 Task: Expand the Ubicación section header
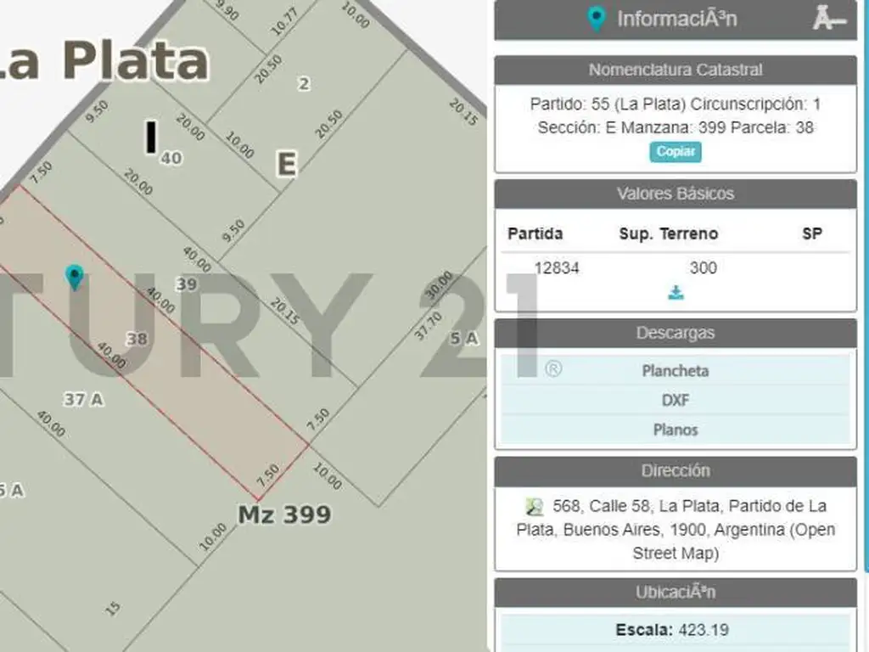[x=675, y=593]
